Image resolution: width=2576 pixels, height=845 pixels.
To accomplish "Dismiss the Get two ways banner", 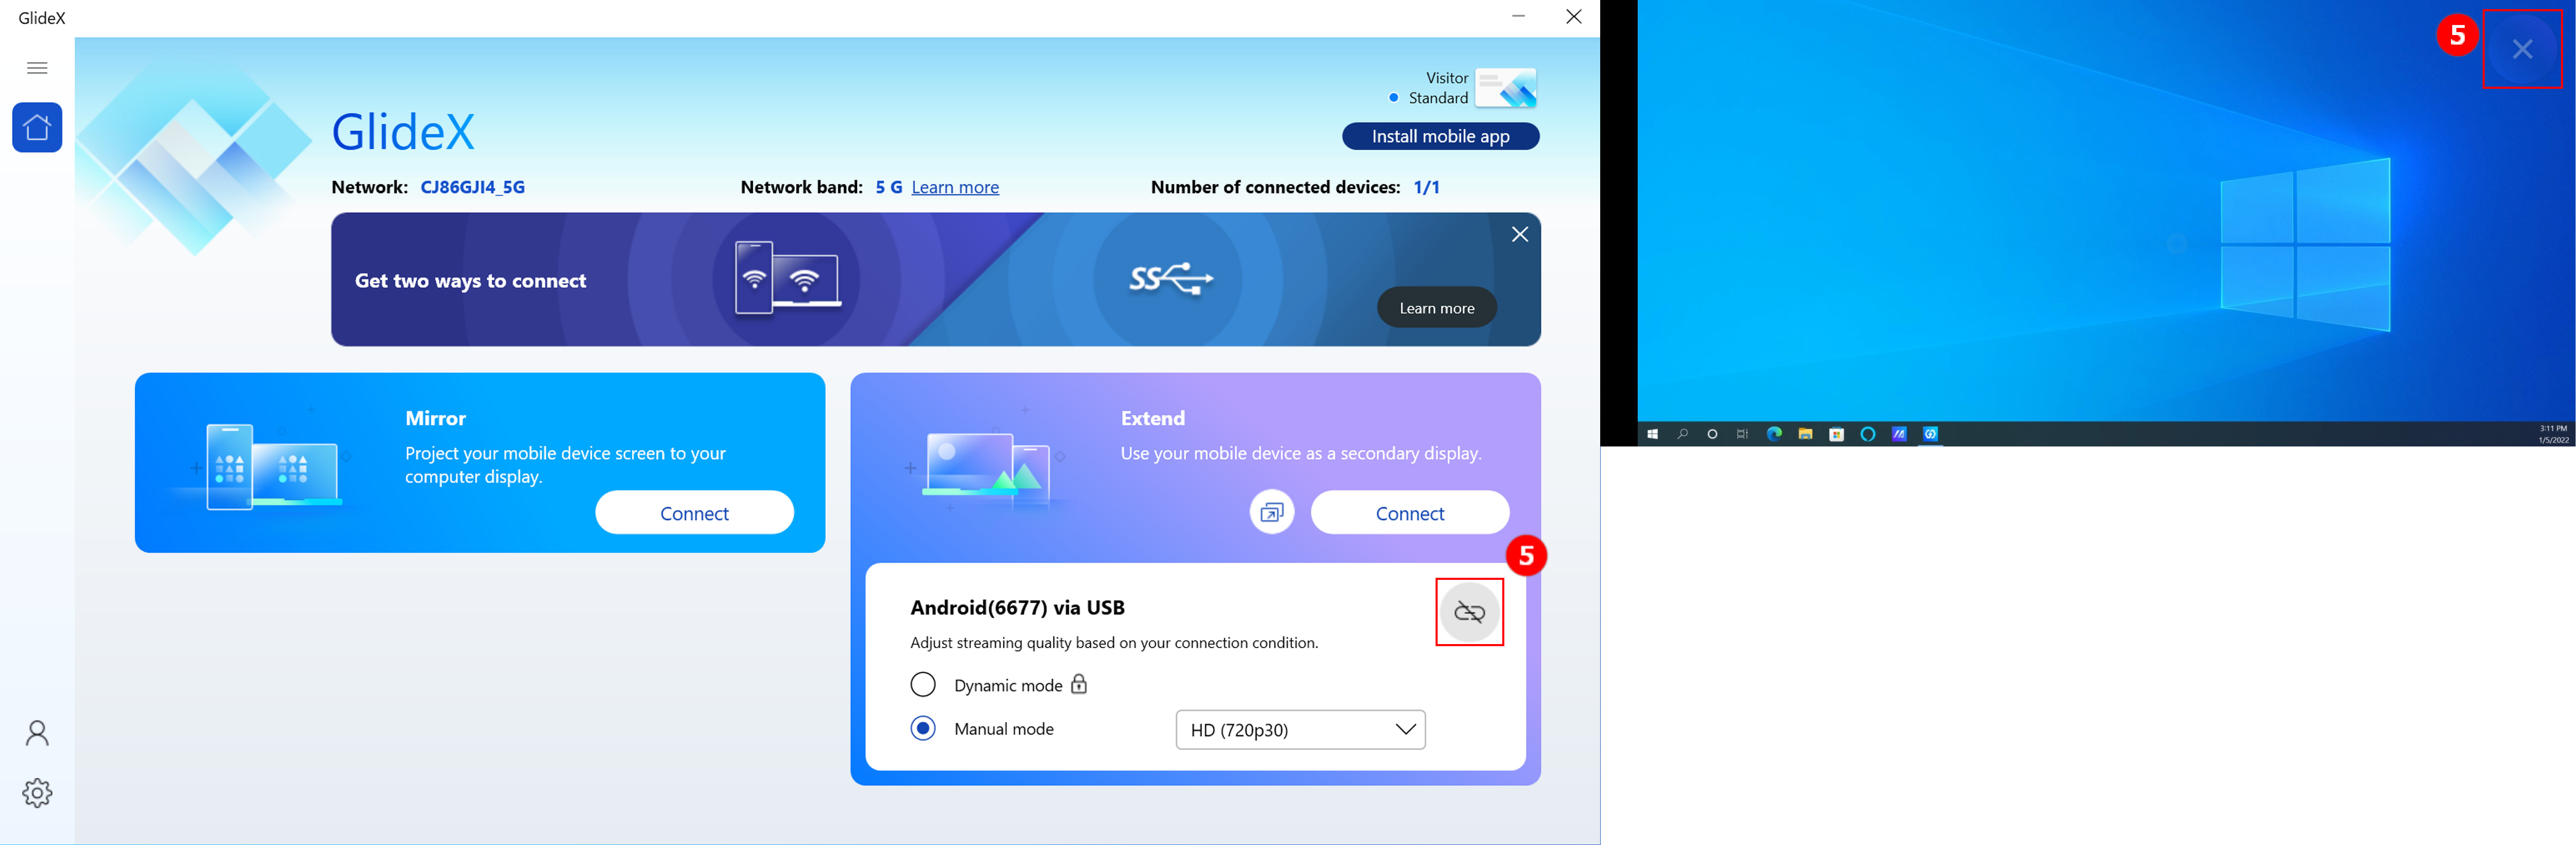I will click(1519, 234).
